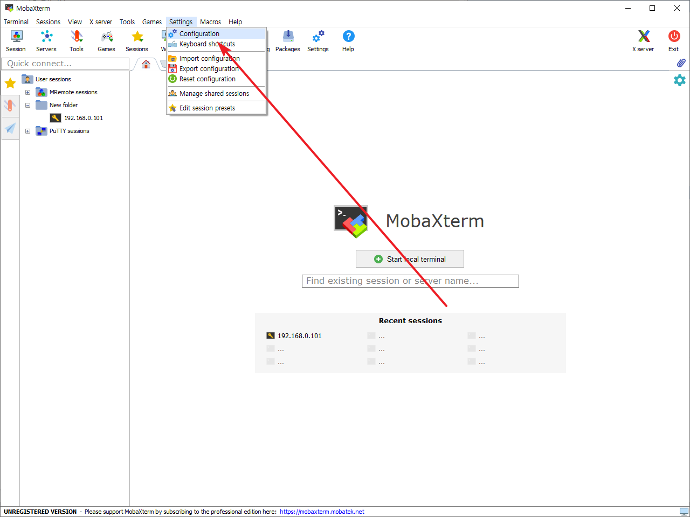This screenshot has width=690, height=517.
Task: Select the paper plane Macros sidebar tab
Action: point(10,128)
